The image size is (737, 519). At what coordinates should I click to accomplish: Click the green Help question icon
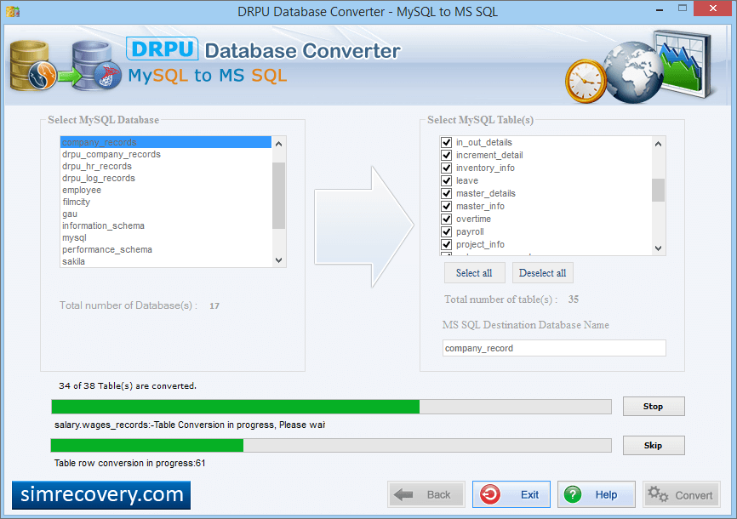click(573, 494)
